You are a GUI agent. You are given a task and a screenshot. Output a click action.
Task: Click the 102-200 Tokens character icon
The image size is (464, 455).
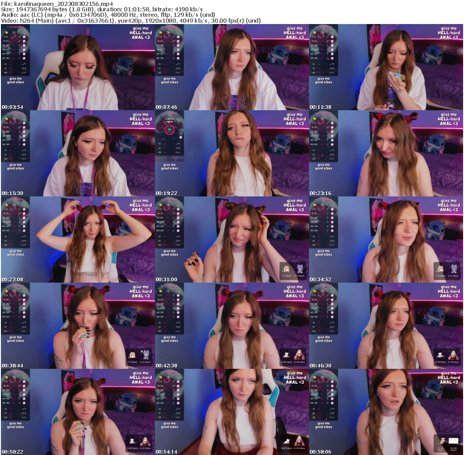pos(453,440)
